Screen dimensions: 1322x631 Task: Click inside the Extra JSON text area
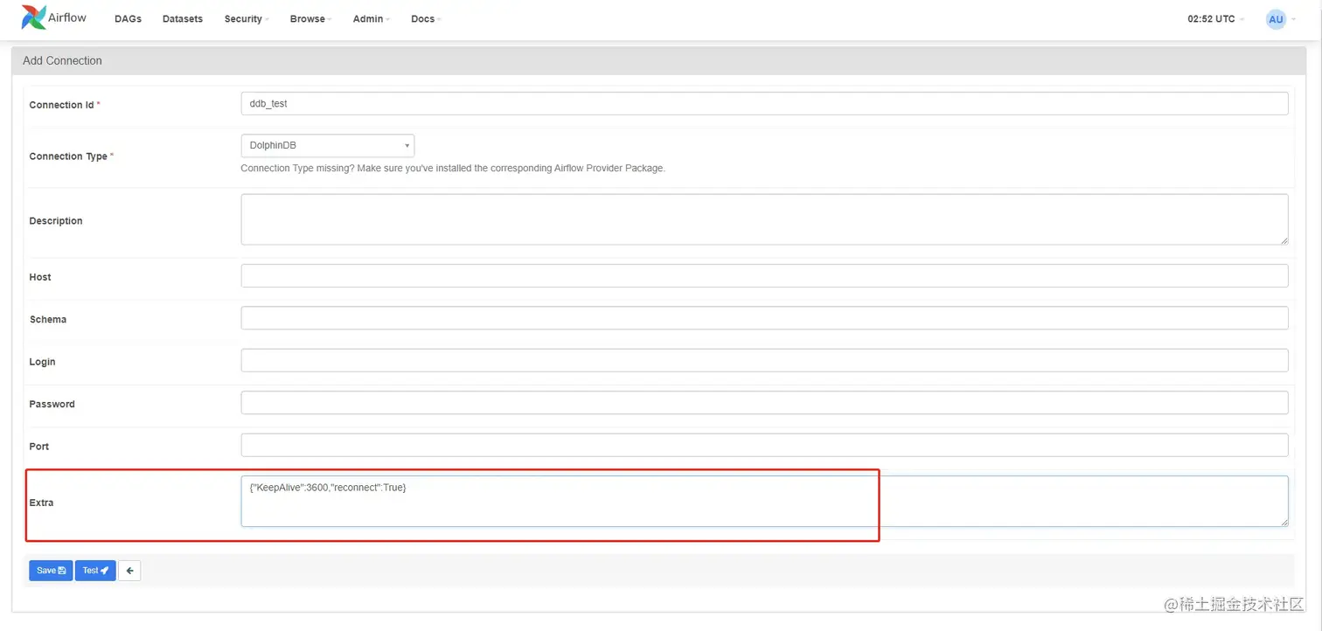click(x=764, y=501)
